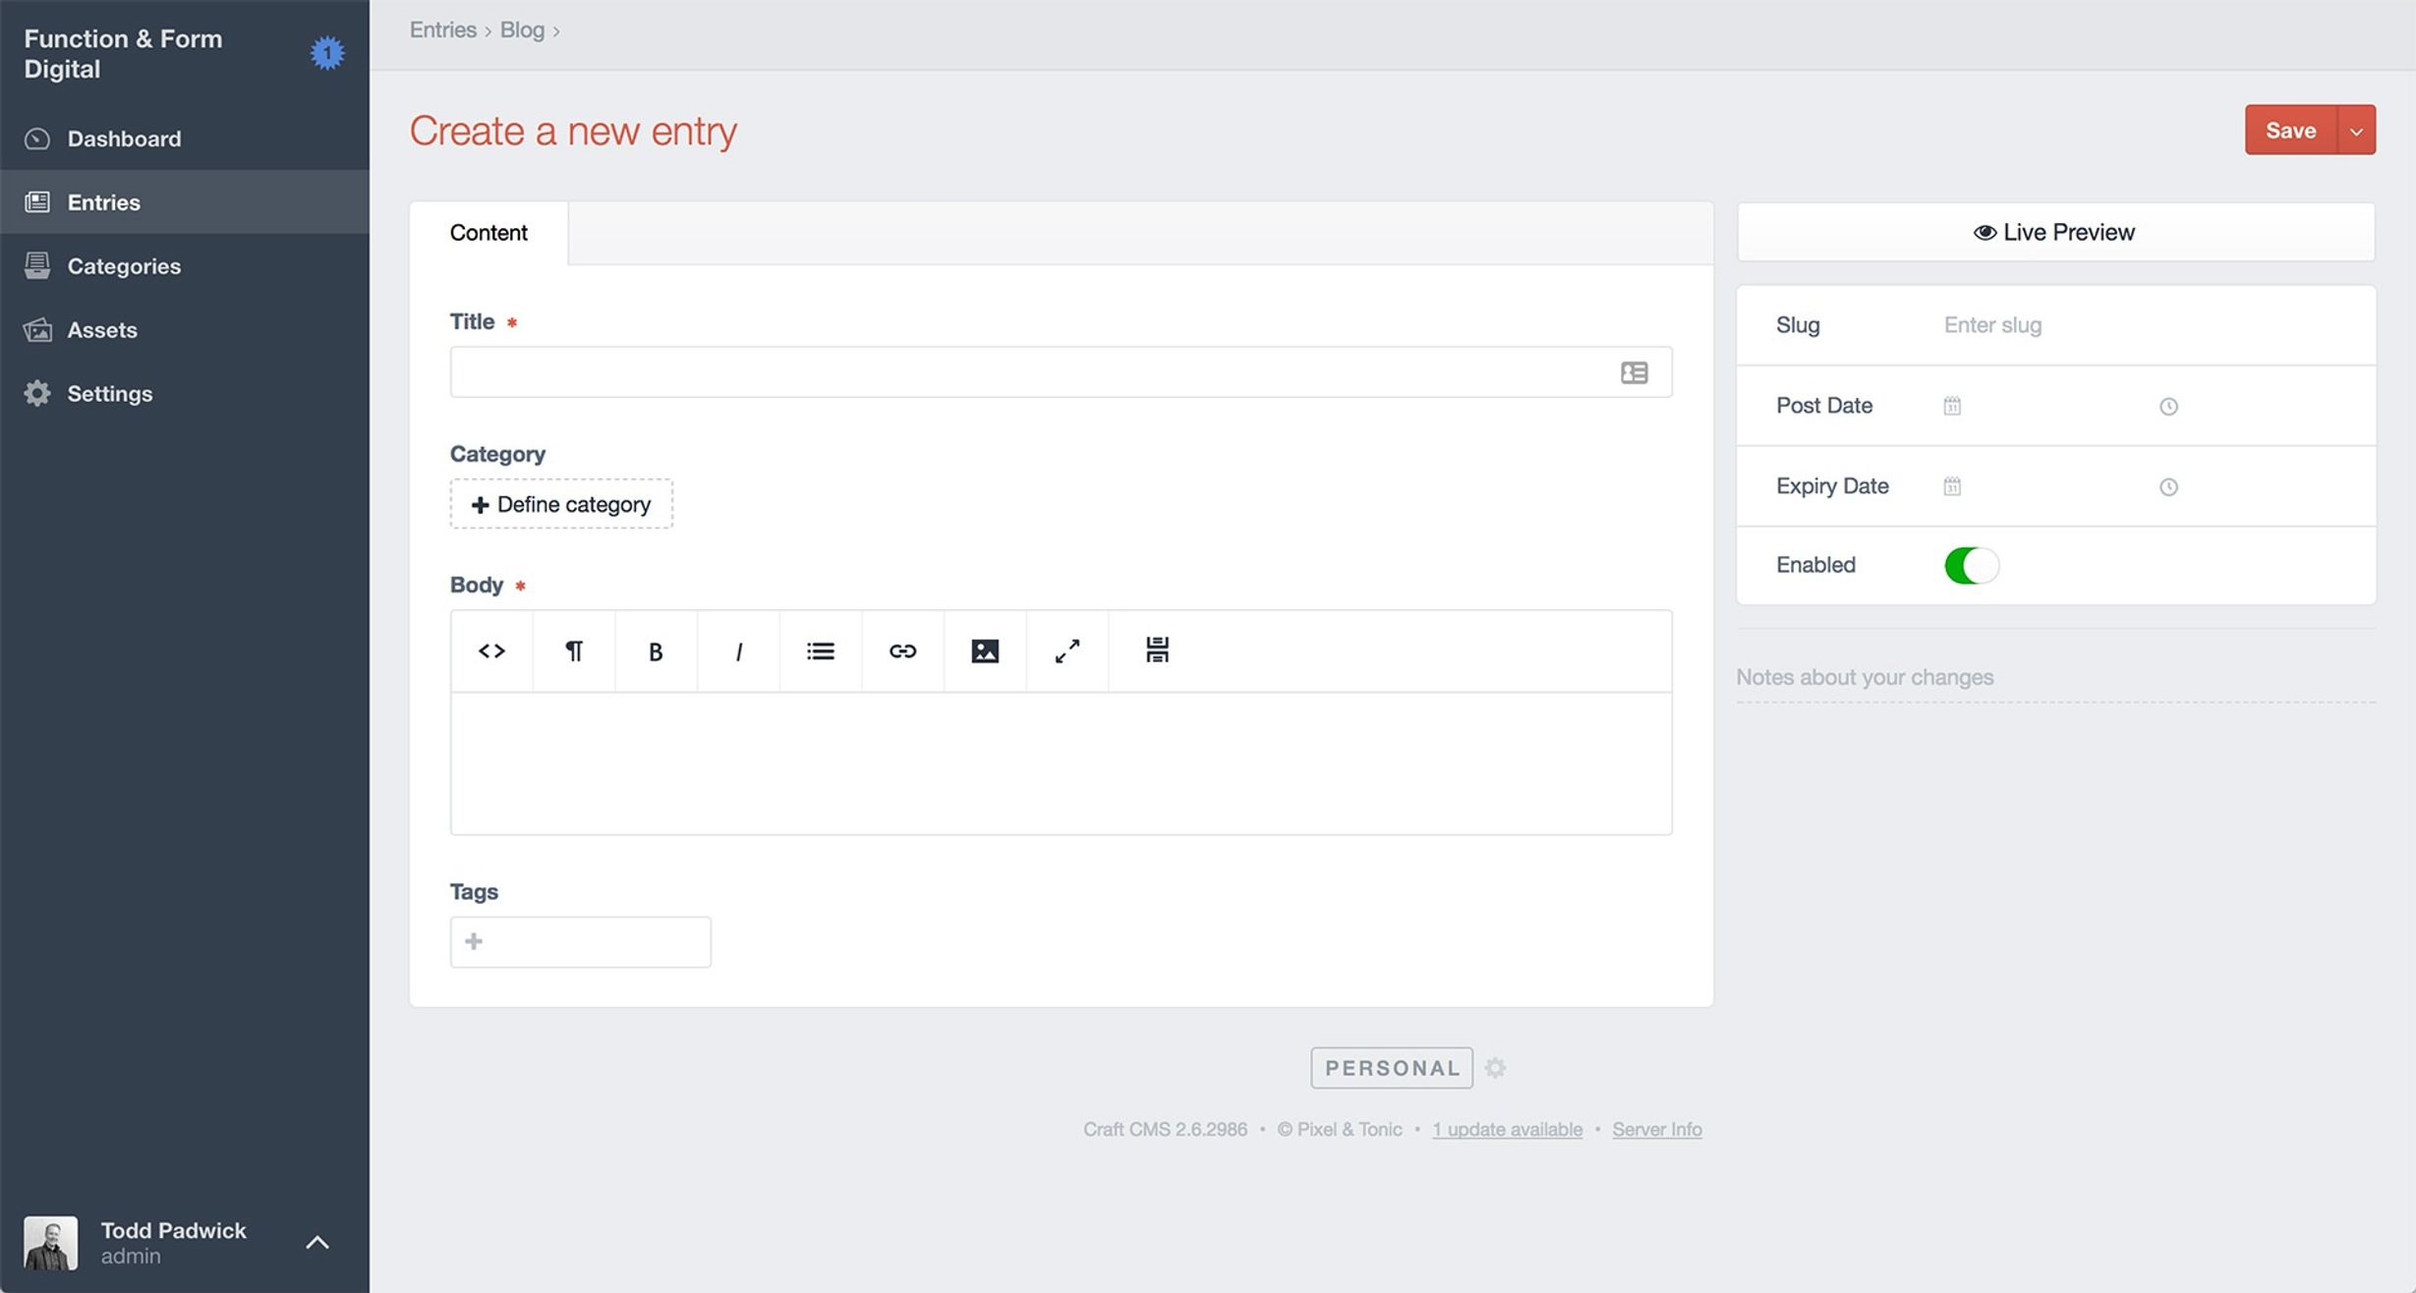Select the Content tab
Viewport: 2416px width, 1293px height.
click(489, 233)
